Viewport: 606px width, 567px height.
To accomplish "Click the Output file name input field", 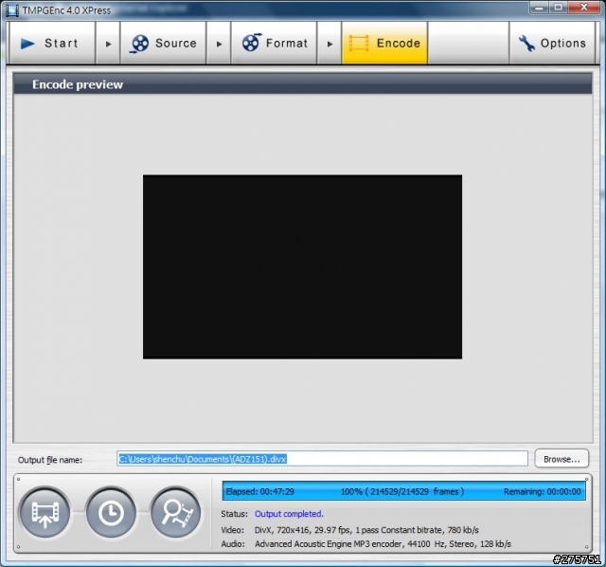I will (x=322, y=459).
